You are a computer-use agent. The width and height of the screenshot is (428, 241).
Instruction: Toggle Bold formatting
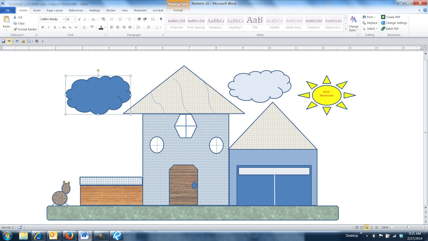(x=43, y=27)
